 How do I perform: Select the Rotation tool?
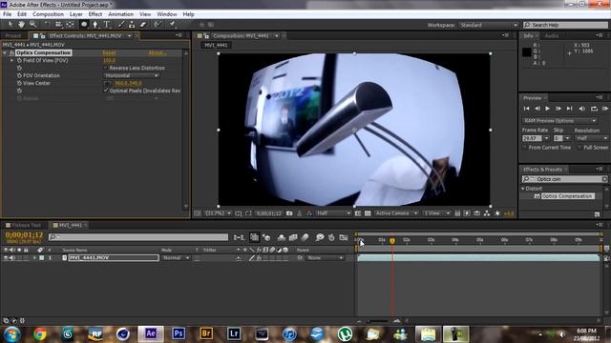click(47, 25)
